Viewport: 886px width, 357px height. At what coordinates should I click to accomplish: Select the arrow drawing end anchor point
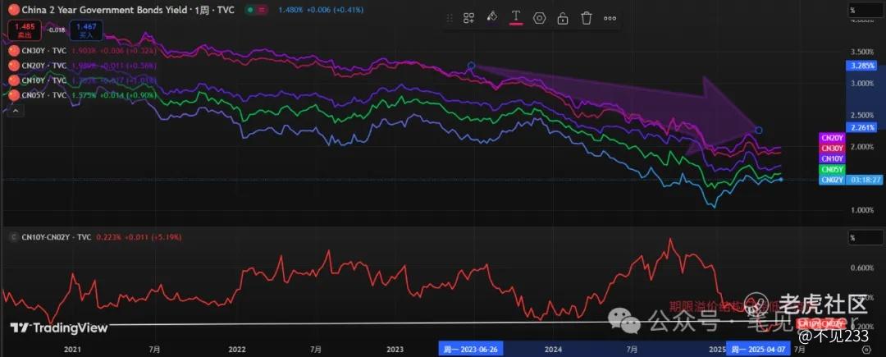click(759, 130)
